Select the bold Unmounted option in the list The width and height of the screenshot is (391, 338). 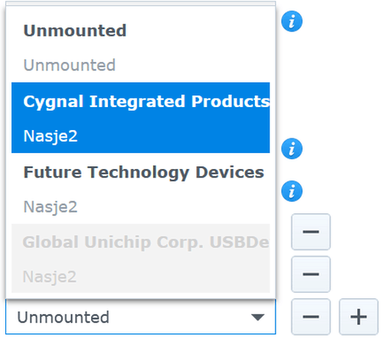[x=75, y=31]
